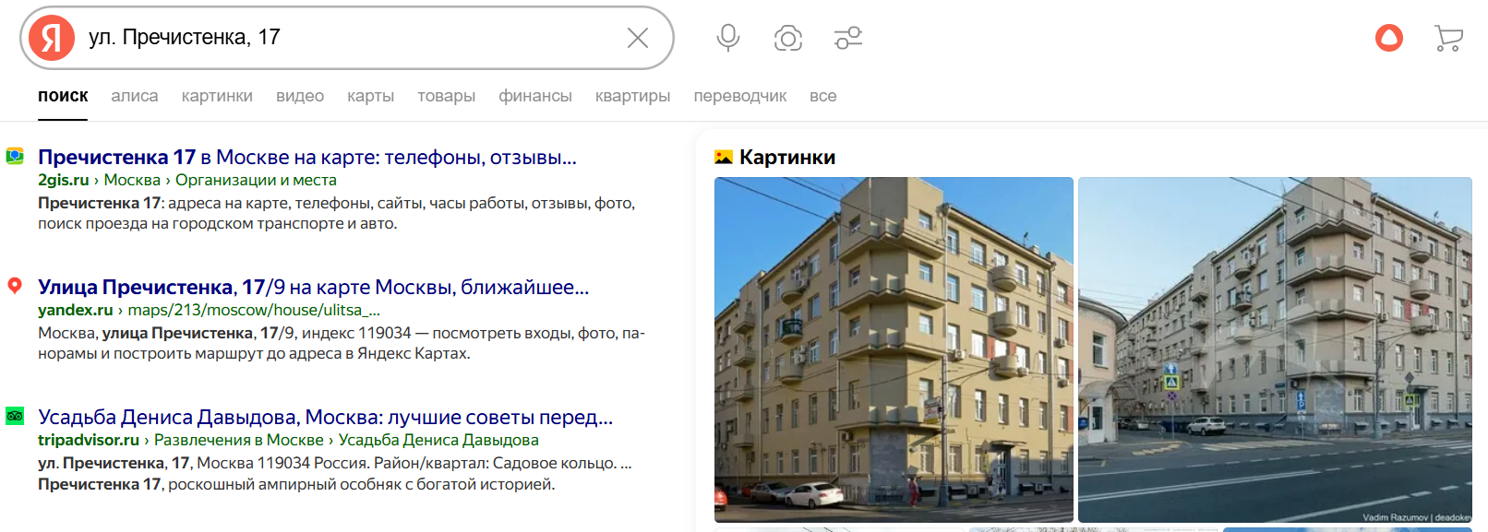Open the Vadim Razumov street photo thumbnail
Image resolution: width=1488 pixels, height=532 pixels.
pyautogui.click(x=1275, y=349)
